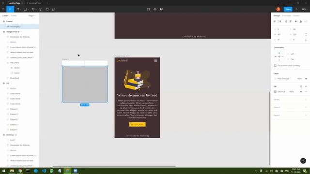Click the user avatar in top toolbar
This screenshot has height=174, width=310.
point(279,9)
